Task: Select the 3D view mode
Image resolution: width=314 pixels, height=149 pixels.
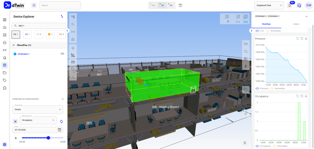Action: point(162,5)
